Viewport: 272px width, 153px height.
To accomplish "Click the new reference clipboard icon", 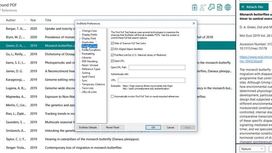I will (x=195, y=7).
